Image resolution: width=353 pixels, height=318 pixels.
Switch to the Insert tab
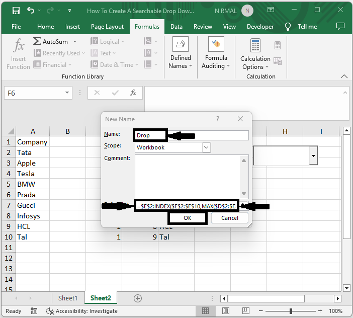click(x=72, y=27)
